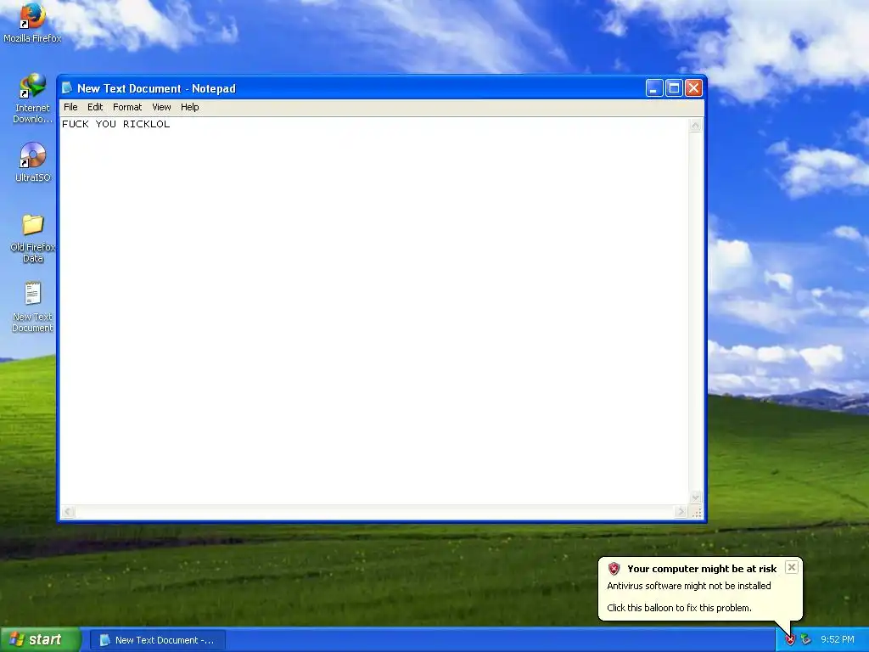Click the Start button
Image resolution: width=869 pixels, height=652 pixels.
[x=41, y=640]
